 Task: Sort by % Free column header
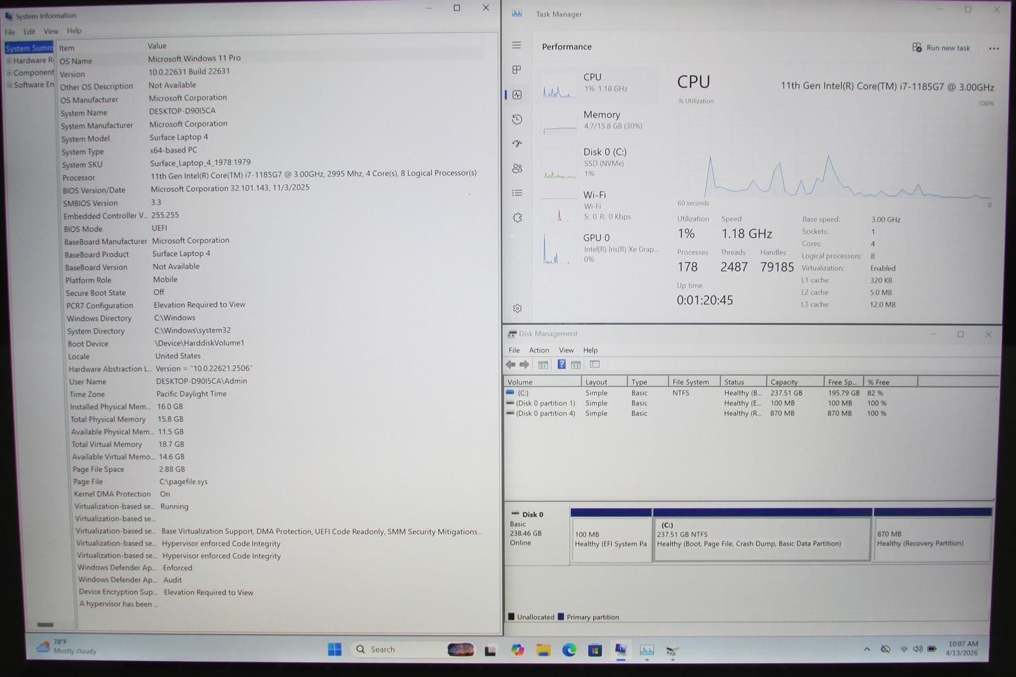[x=891, y=382]
